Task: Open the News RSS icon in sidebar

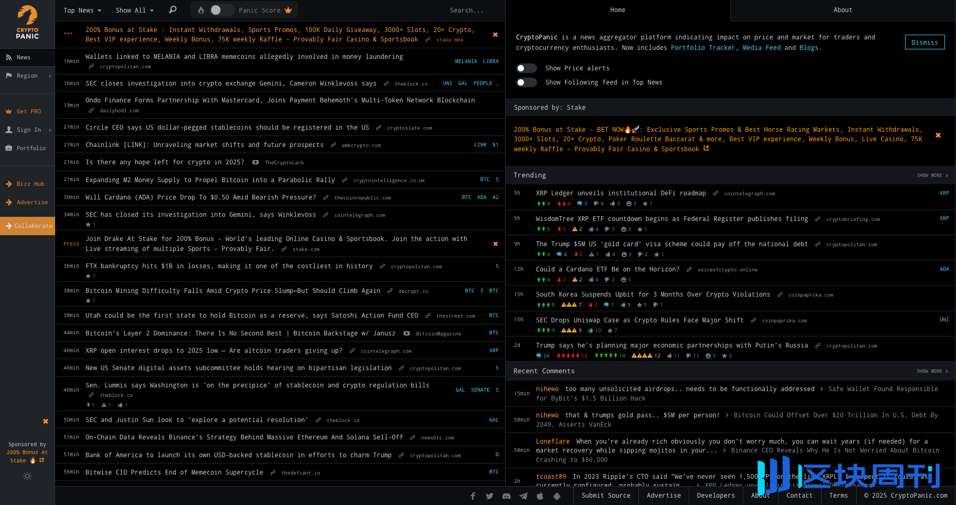Action: click(9, 57)
